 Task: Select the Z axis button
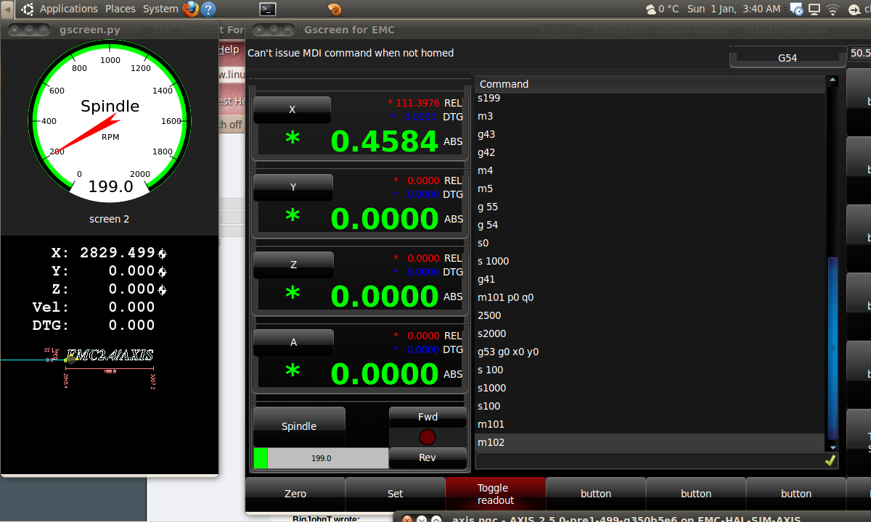[293, 265]
